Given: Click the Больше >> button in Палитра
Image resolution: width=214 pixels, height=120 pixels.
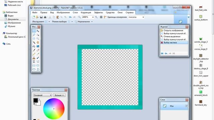Looking at the screenshot, I should 60,95.
